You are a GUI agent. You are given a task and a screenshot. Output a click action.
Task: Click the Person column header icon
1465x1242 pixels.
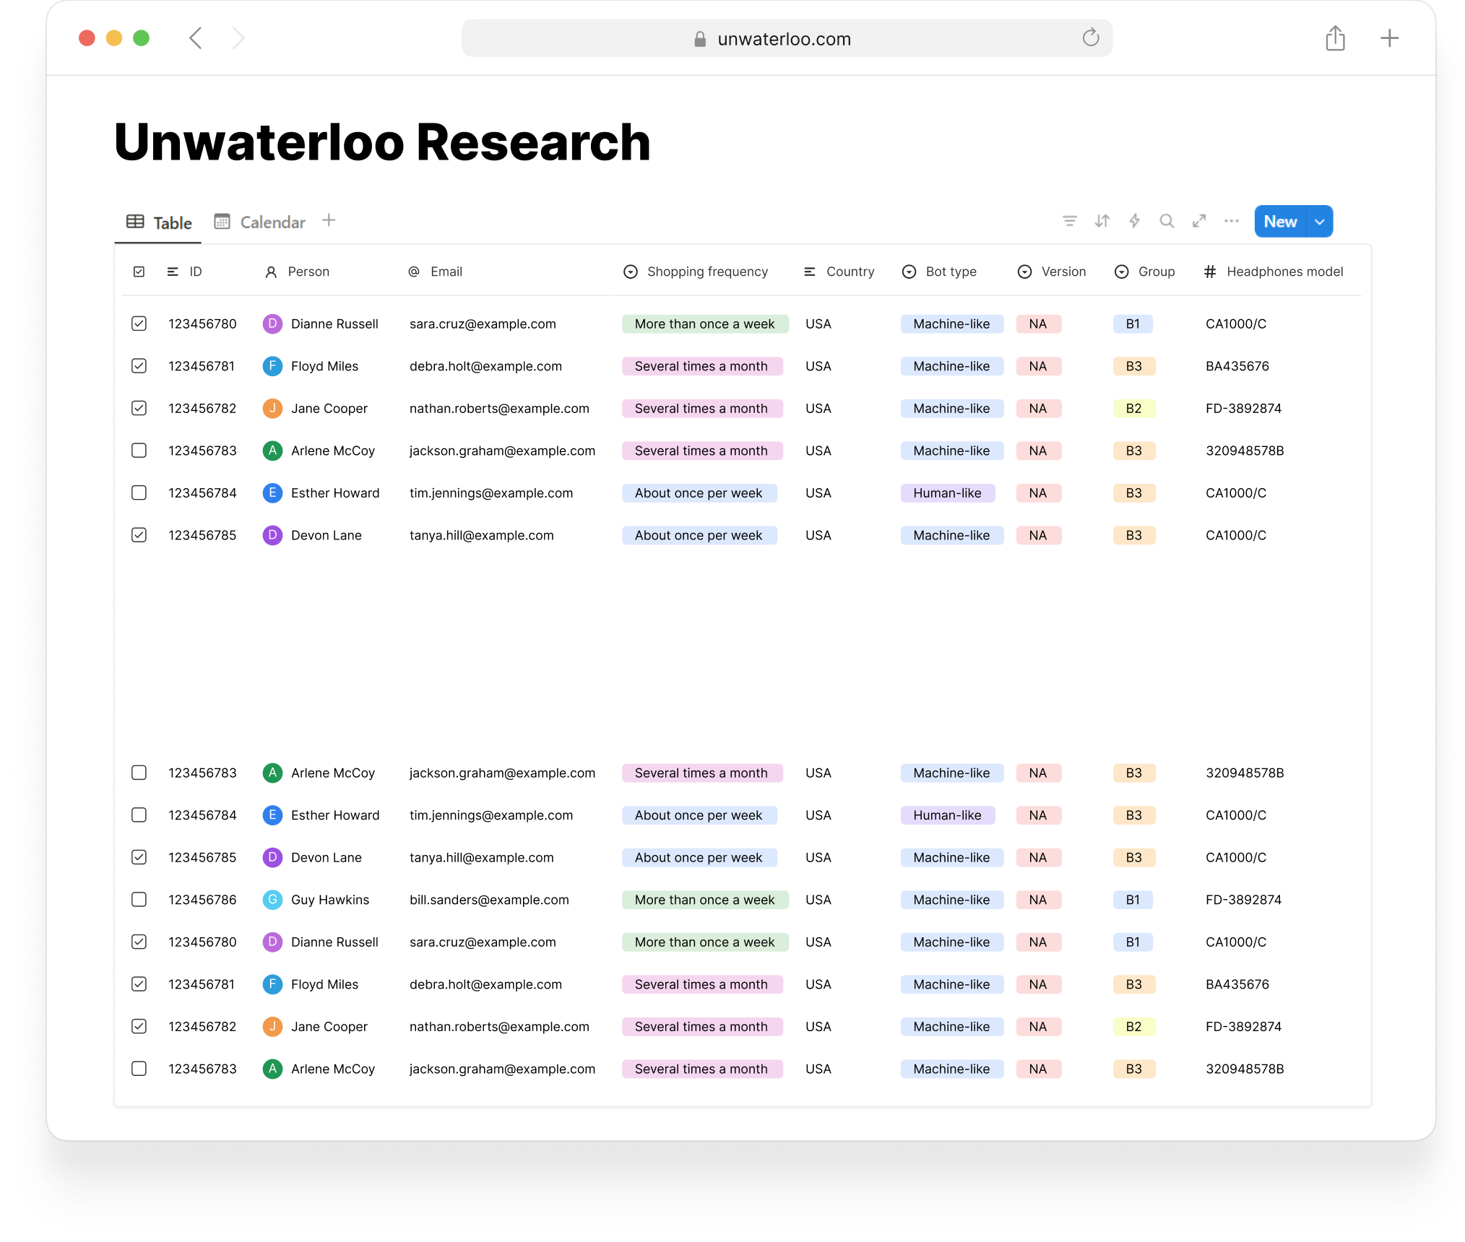[x=272, y=272]
